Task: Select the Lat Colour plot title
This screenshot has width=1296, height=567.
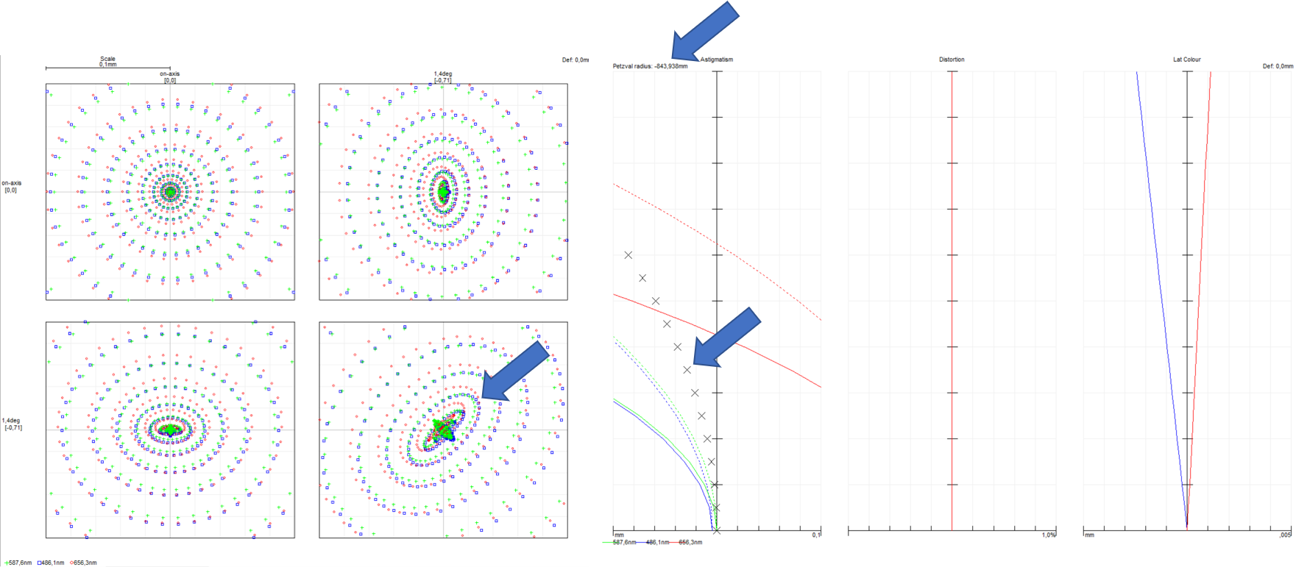Action: (x=1186, y=60)
